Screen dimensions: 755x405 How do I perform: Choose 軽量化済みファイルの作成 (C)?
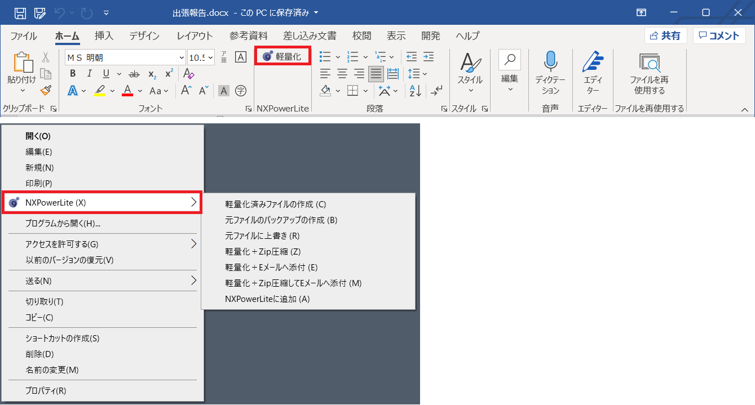coord(275,204)
